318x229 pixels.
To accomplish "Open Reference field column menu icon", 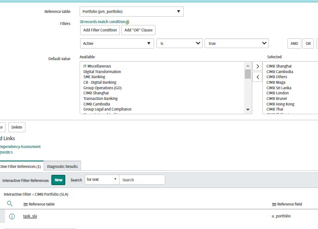I will (274, 204).
